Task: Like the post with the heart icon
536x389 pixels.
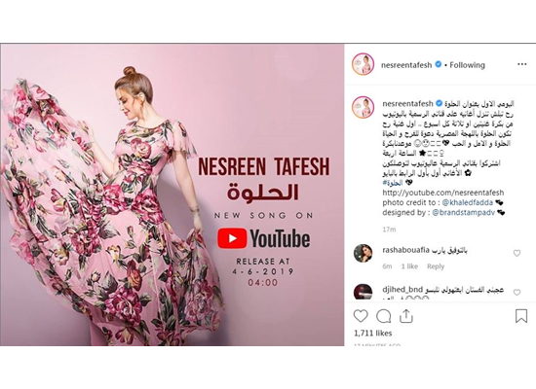Action: [x=361, y=316]
